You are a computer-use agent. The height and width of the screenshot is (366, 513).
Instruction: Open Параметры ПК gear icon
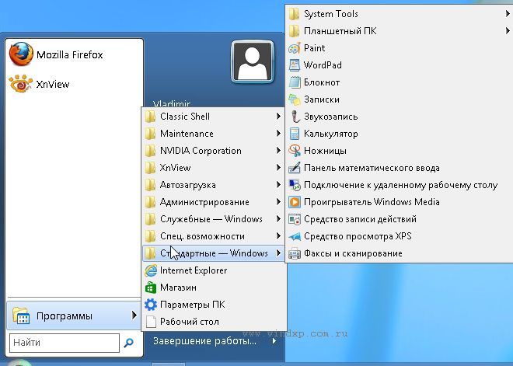pyautogui.click(x=151, y=305)
